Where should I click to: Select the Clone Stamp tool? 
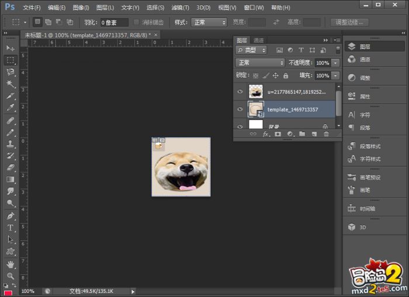[x=11, y=144]
